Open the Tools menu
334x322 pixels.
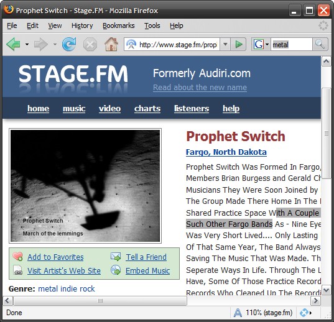coord(152,25)
